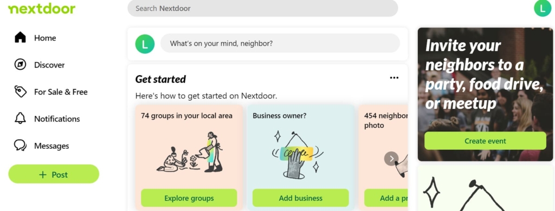Click the Create event button

click(485, 141)
